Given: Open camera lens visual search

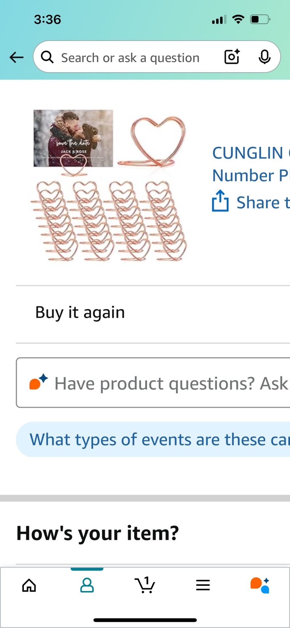Looking at the screenshot, I should click(232, 57).
